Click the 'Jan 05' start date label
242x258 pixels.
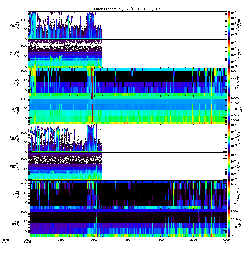pyautogui.click(x=28, y=242)
